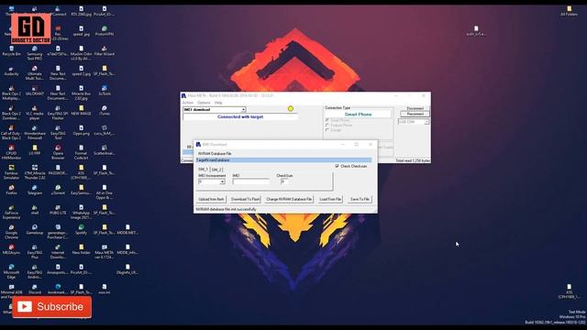
Task: Click Upload from flash button
Action: [x=211, y=200]
